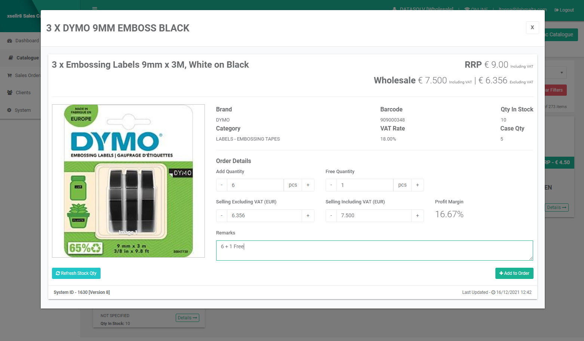Screen dimensions: 584x341
Task: Click the Add to Order button
Action: click(x=514, y=273)
